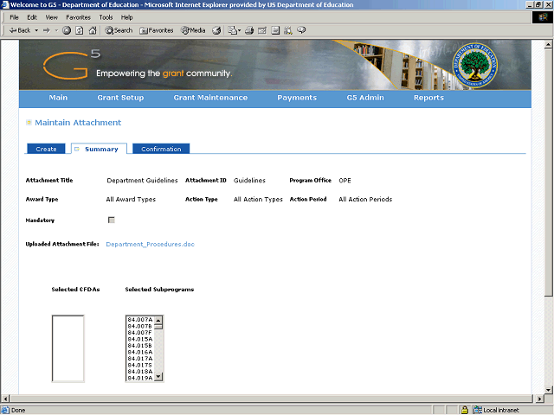Screen dimensions: 554x415
Task: Click the G5 logo in the banner
Action: pos(72,65)
